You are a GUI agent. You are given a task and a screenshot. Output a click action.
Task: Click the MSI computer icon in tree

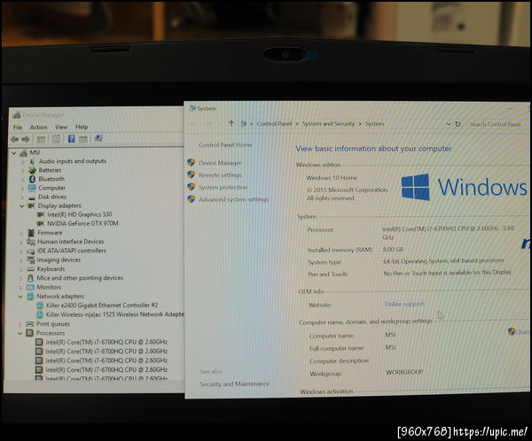pyautogui.click(x=23, y=153)
